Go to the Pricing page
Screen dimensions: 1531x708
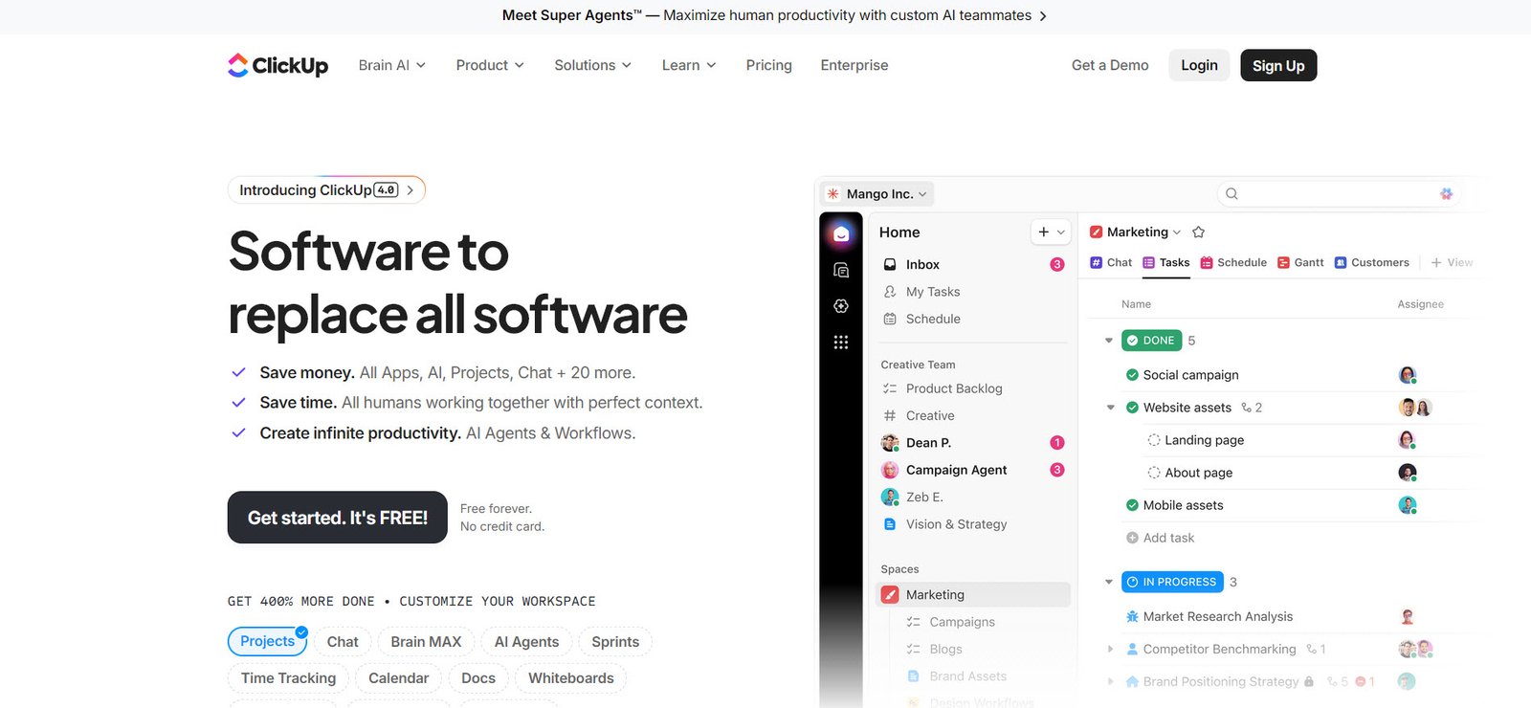tap(769, 65)
